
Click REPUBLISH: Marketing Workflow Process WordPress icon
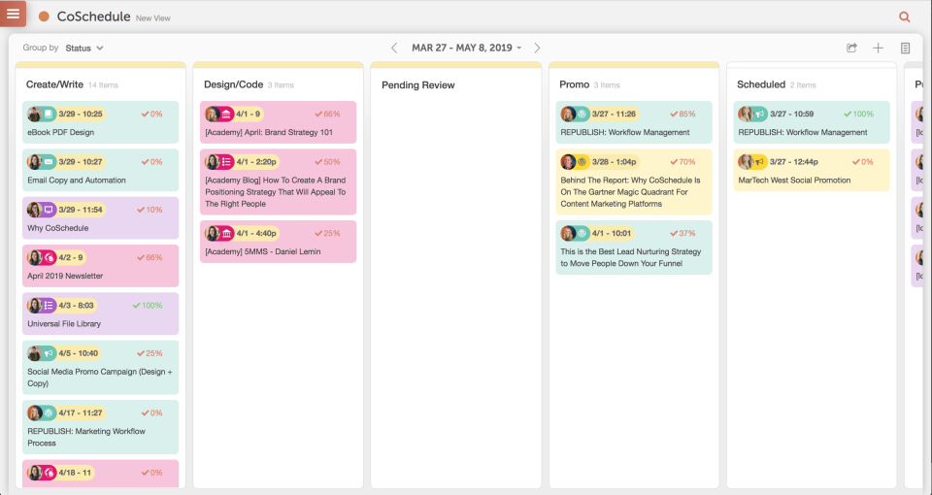coord(49,413)
